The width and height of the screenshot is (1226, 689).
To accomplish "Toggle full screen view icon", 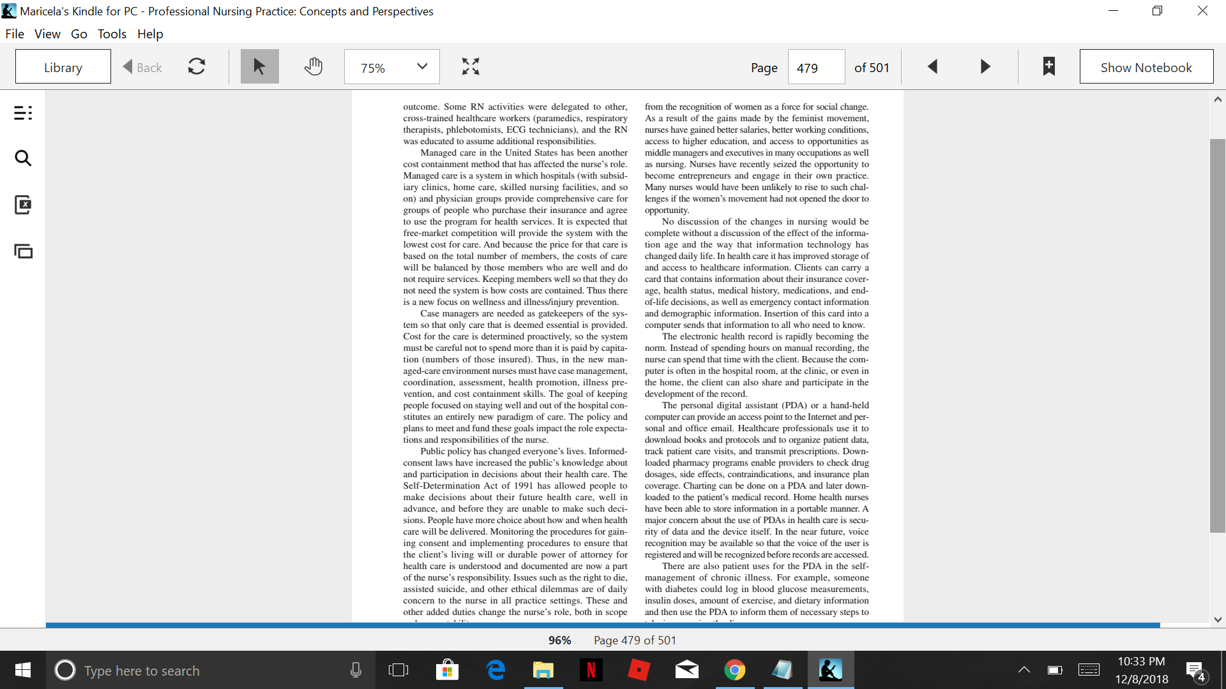I will (471, 66).
